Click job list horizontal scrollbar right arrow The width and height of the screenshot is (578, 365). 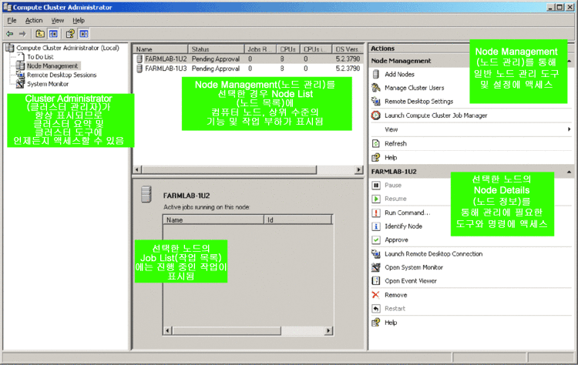(328, 331)
